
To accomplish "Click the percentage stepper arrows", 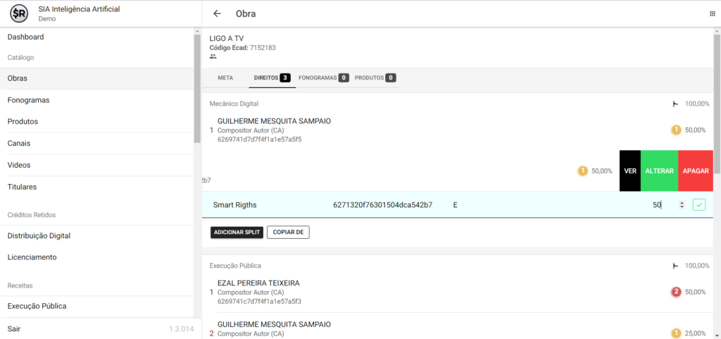I will pyautogui.click(x=681, y=205).
